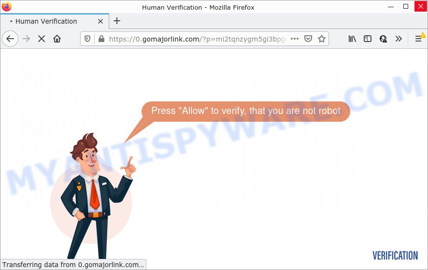
Task: Open the Firefox home page
Action: pyautogui.click(x=57, y=39)
